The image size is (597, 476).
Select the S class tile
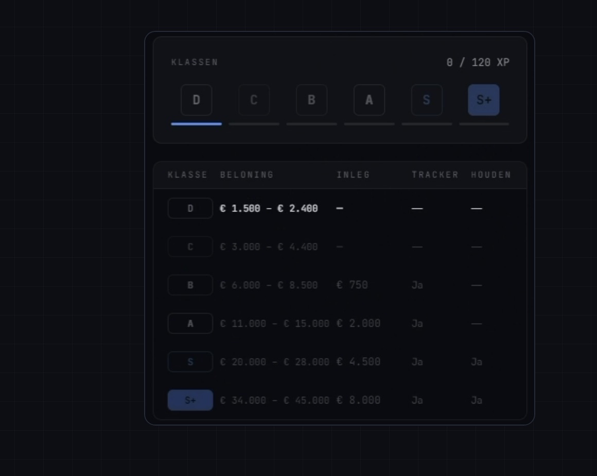click(x=427, y=100)
